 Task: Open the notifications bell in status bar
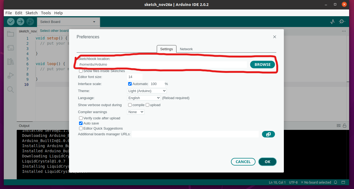tap(336, 182)
